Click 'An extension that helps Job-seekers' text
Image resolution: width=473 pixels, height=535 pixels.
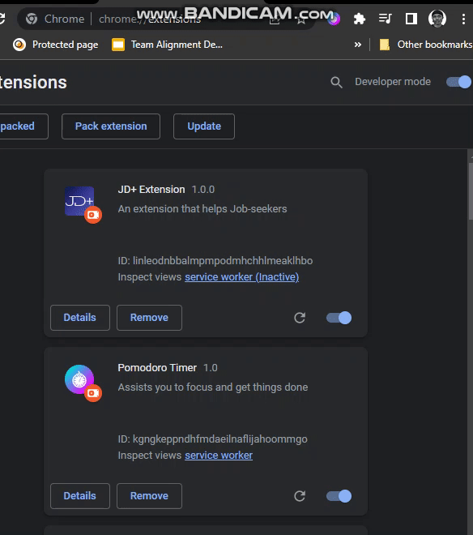tap(202, 209)
